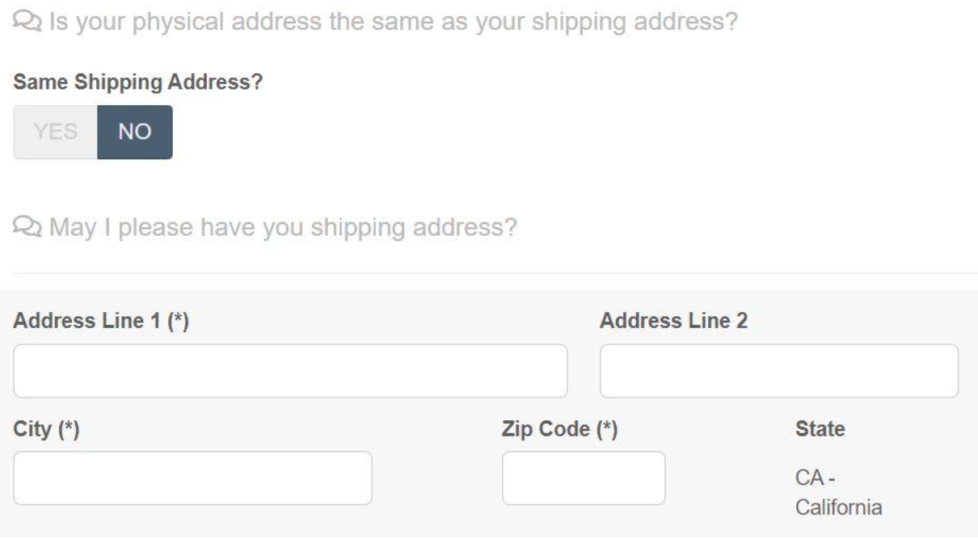The height and width of the screenshot is (539, 978).
Task: Click the Address Line 2 label
Action: pos(673,322)
